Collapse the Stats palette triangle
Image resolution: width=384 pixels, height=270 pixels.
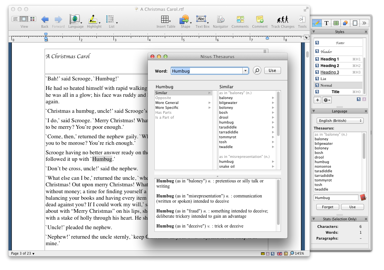point(314,219)
